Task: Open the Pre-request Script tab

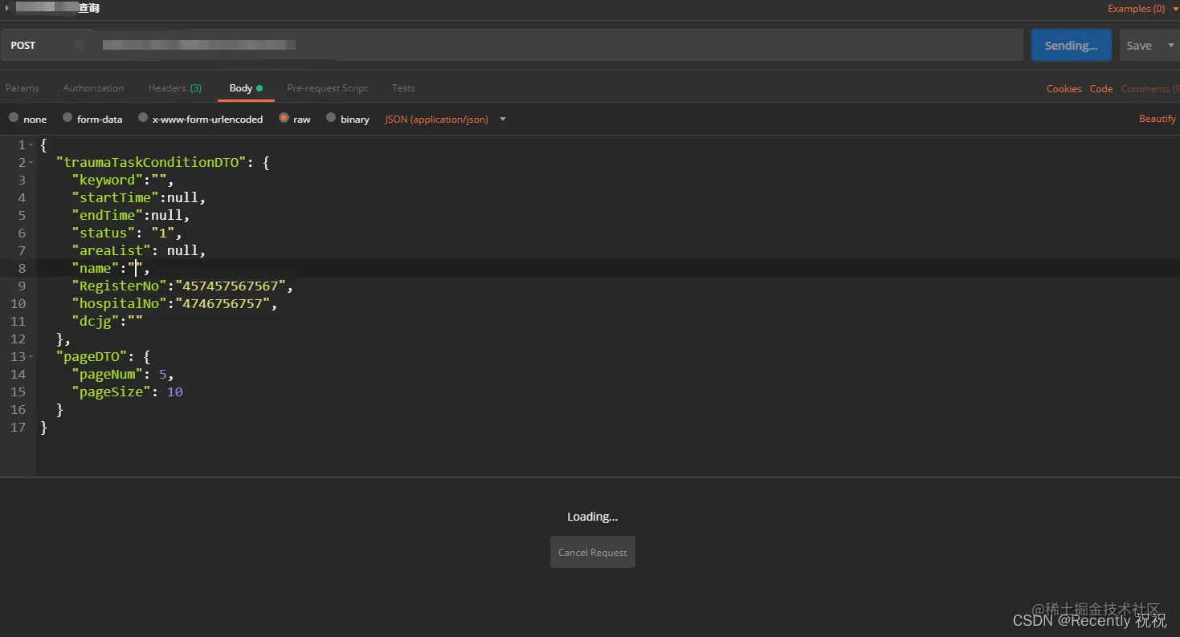Action: 327,88
